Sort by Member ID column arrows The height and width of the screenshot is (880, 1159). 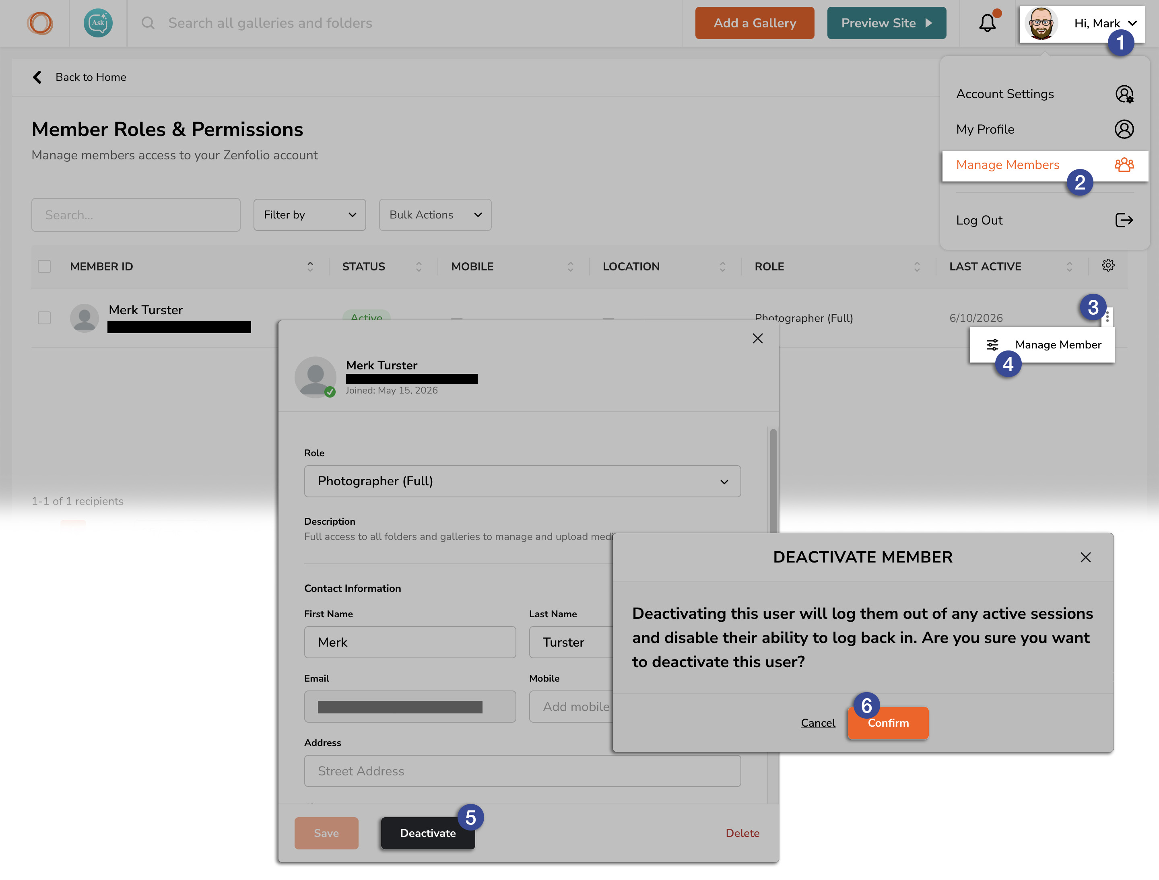310,267
